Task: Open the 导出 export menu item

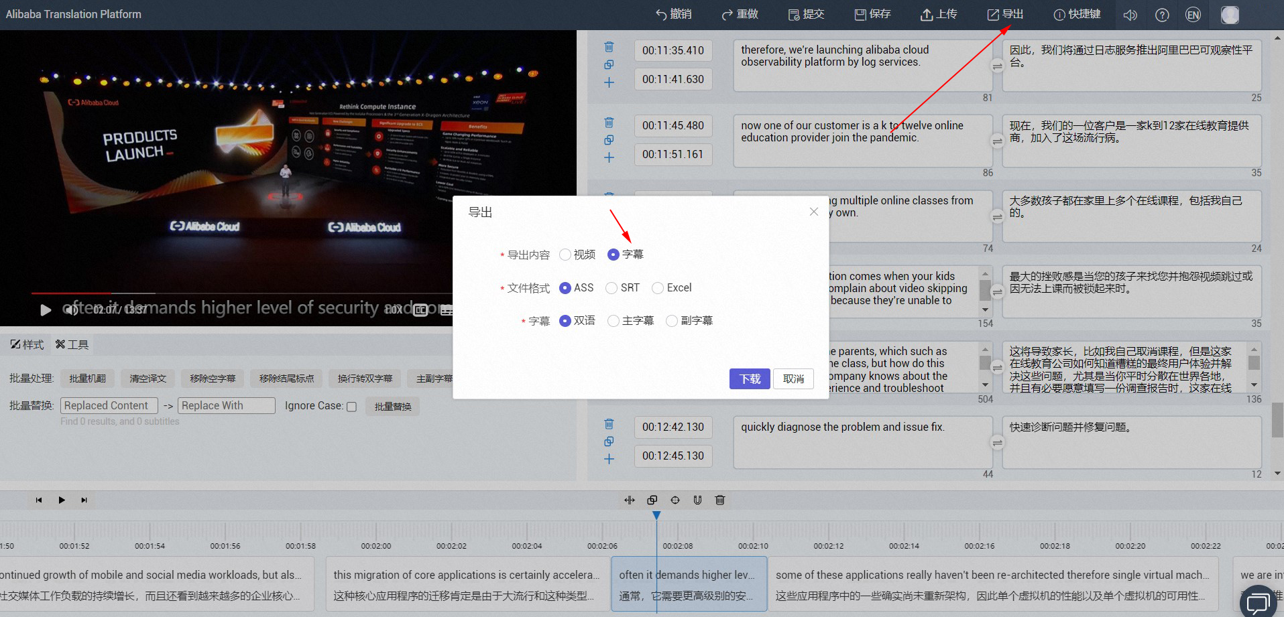Action: point(1005,14)
